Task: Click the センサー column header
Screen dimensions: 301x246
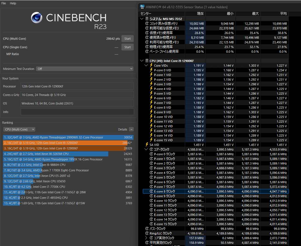Action: [162, 14]
